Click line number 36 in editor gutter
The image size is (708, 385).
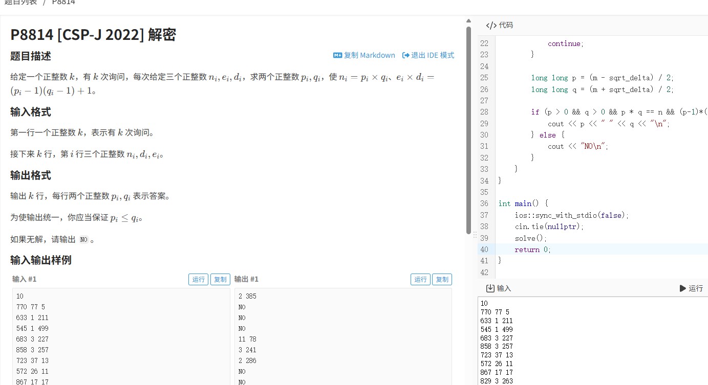pyautogui.click(x=484, y=203)
